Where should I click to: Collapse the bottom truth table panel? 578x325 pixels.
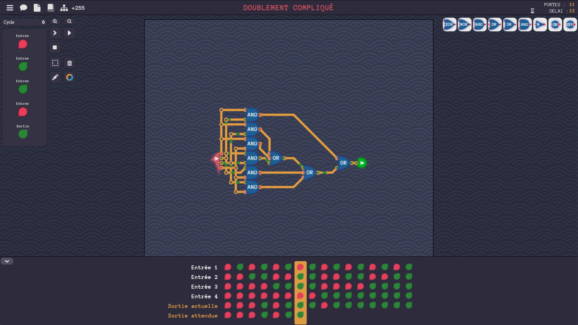[7, 261]
